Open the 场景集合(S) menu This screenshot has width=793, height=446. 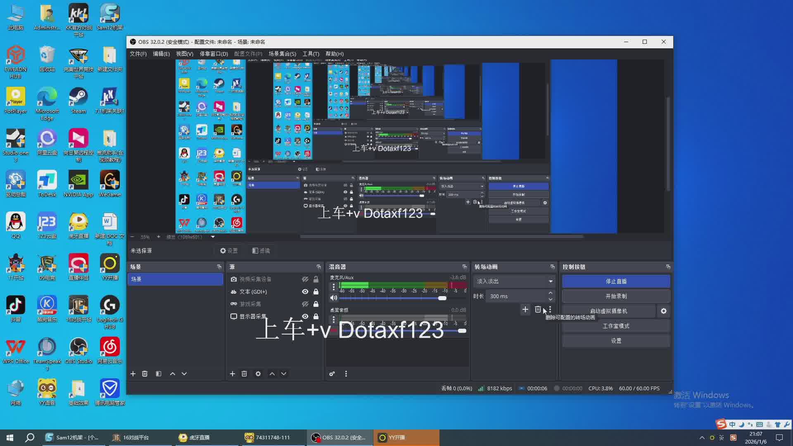point(282,54)
